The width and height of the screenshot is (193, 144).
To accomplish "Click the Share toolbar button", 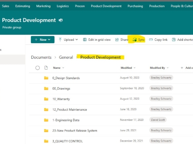I will point(122,40).
